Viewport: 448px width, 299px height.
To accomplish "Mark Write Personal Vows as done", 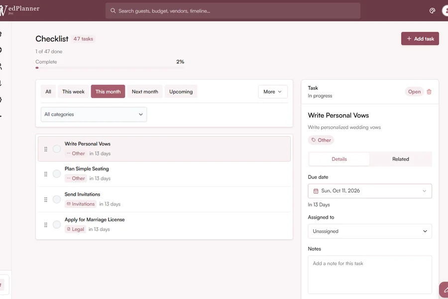I will 57,149.
